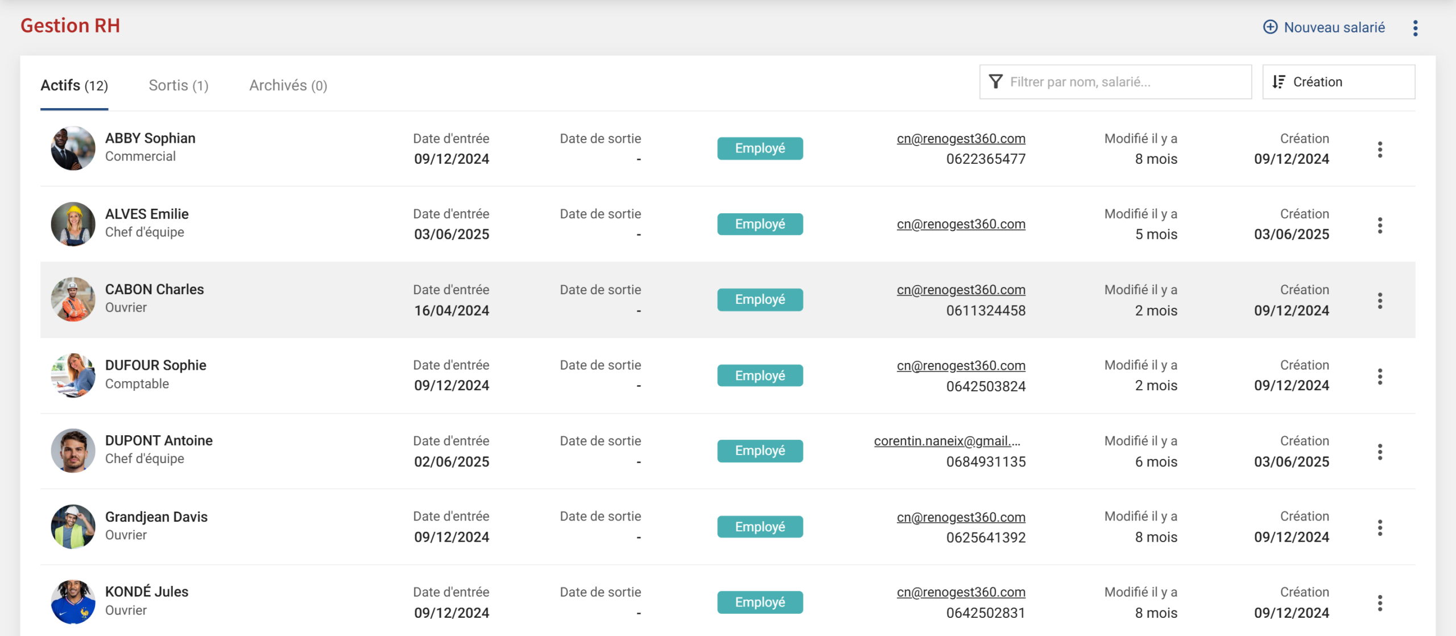The image size is (1456, 636).
Task: Open row options menu for ABBY Sophian
Action: click(x=1380, y=149)
